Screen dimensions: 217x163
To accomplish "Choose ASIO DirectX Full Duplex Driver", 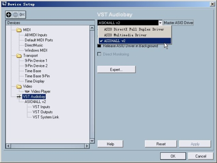I will [135, 29].
